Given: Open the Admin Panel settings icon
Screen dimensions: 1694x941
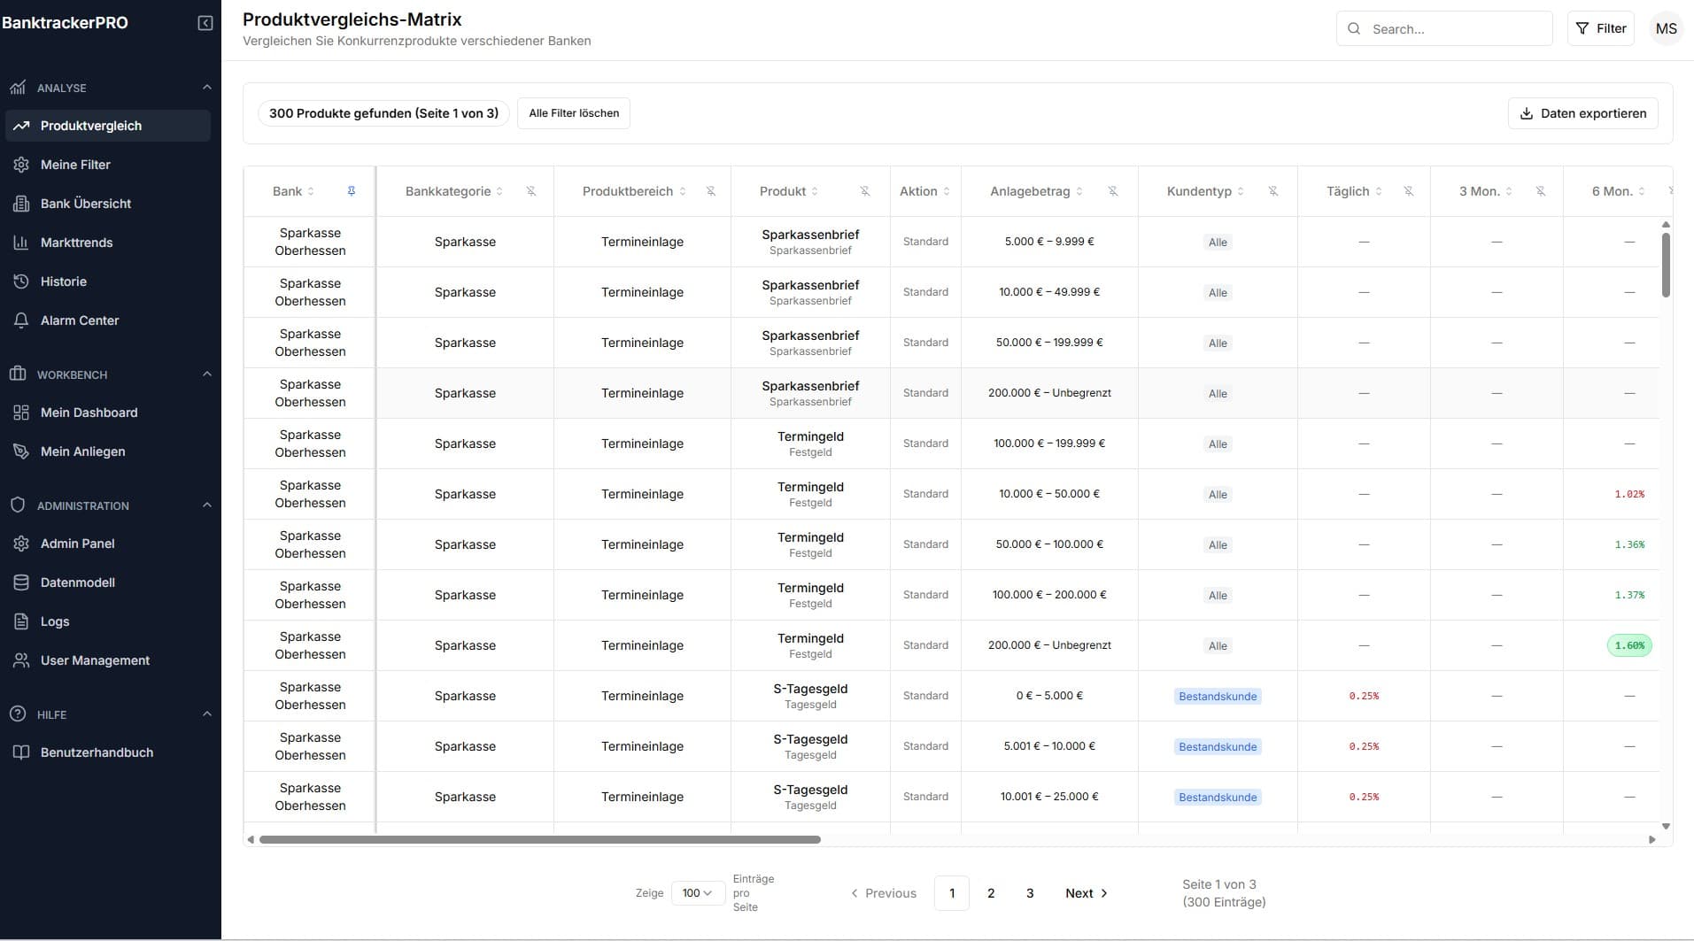Looking at the screenshot, I should (19, 543).
